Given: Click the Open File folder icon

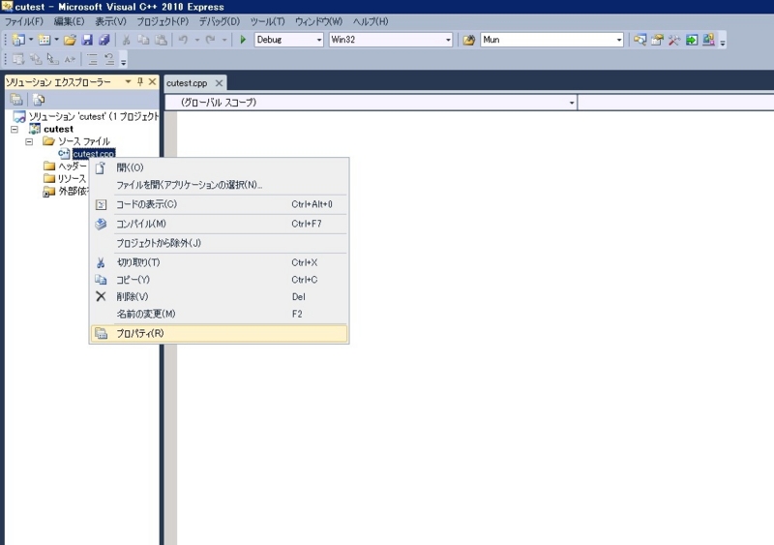Looking at the screenshot, I should tap(70, 40).
